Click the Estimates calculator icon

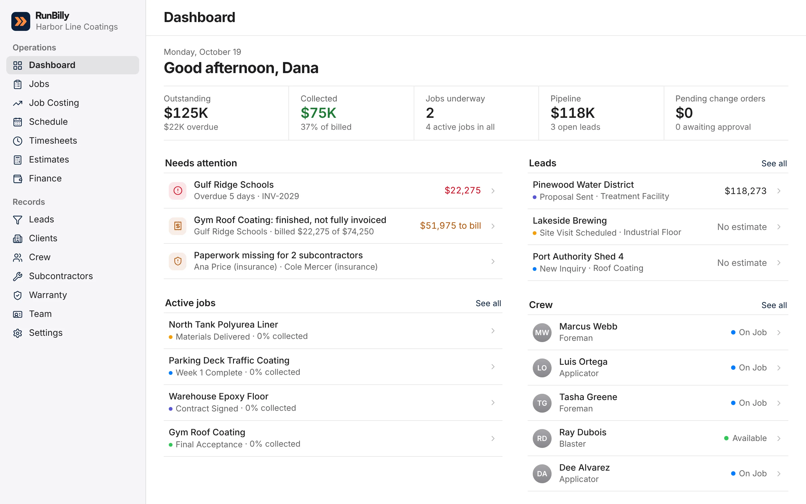(18, 160)
